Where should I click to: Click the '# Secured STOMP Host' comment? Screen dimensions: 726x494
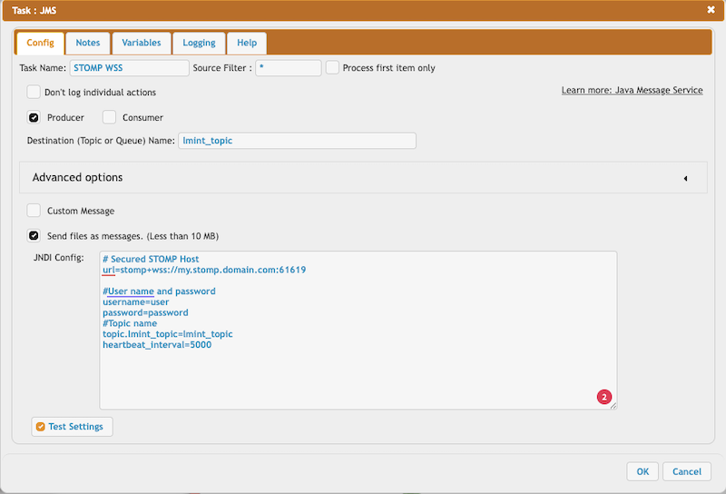[151, 259]
